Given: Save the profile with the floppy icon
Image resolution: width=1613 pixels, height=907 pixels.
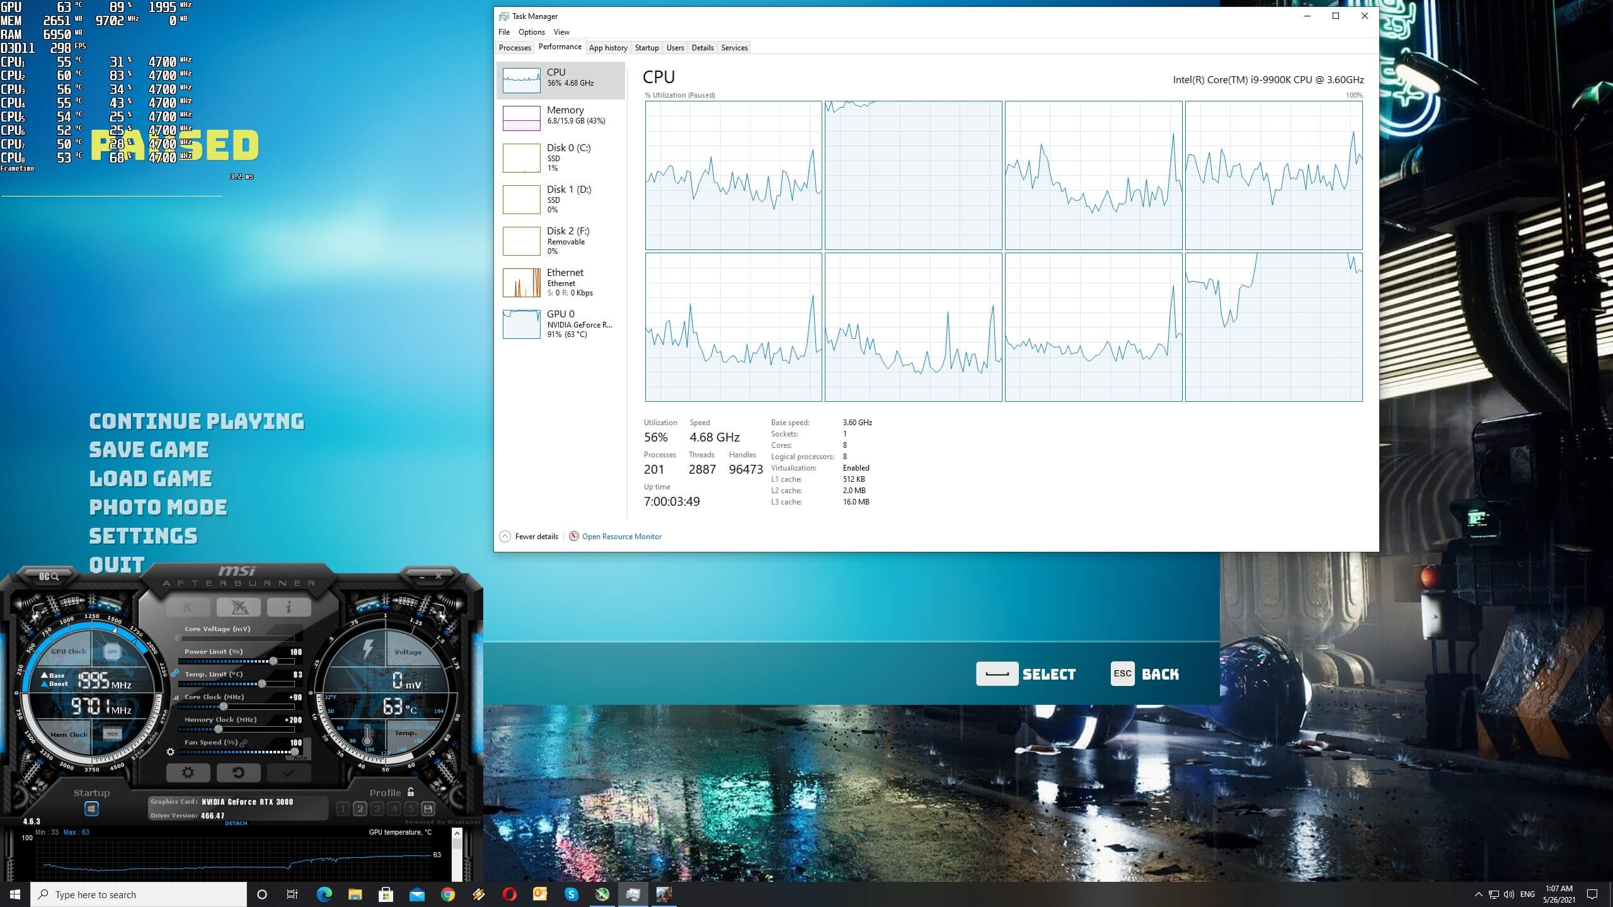Looking at the screenshot, I should point(428,809).
